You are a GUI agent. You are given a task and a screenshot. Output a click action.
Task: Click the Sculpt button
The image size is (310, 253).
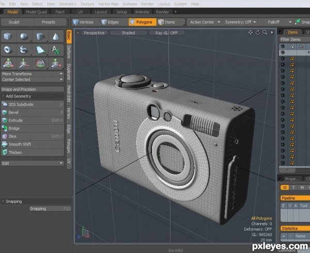tap(14, 22)
